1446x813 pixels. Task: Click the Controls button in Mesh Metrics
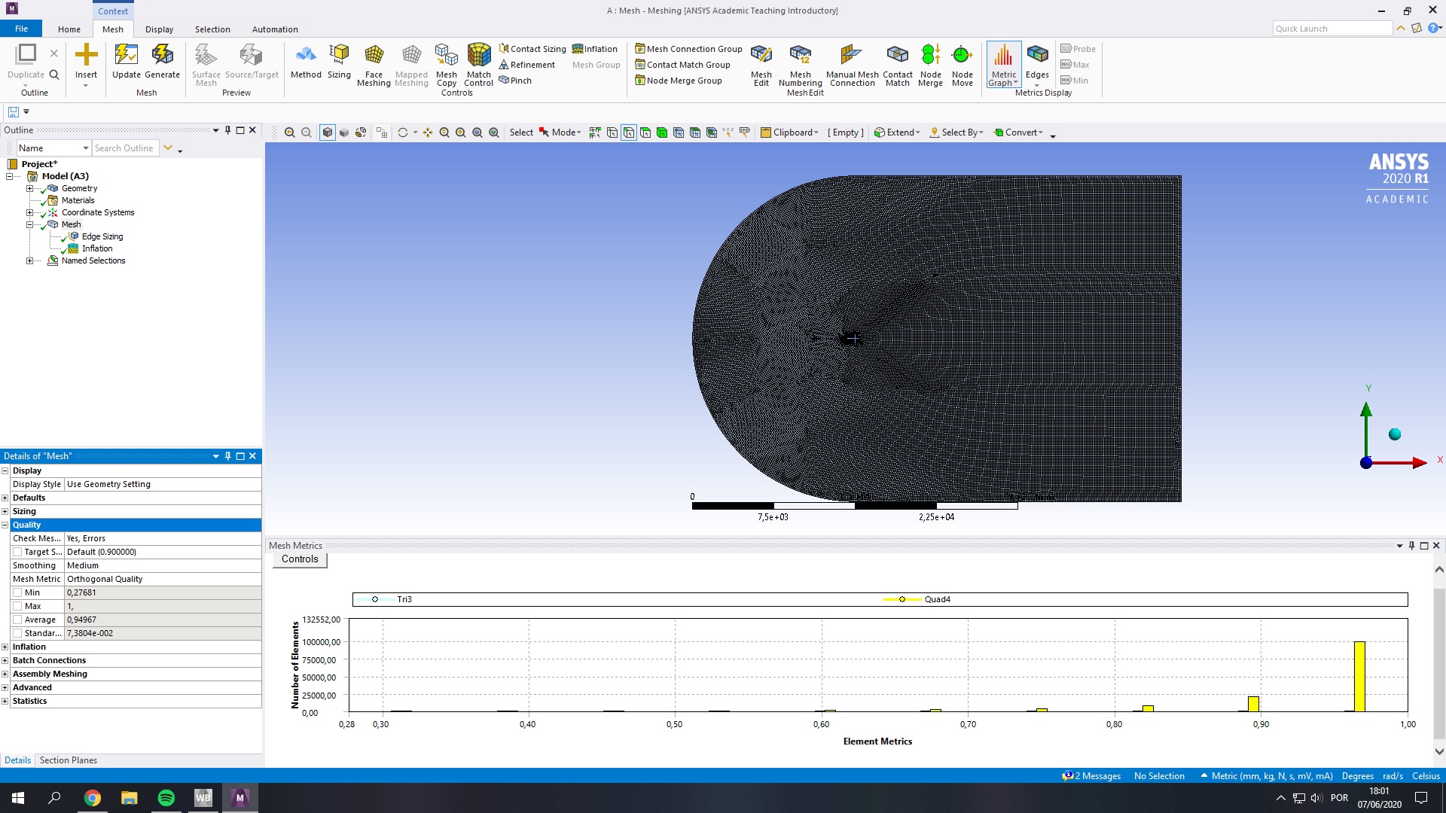300,559
